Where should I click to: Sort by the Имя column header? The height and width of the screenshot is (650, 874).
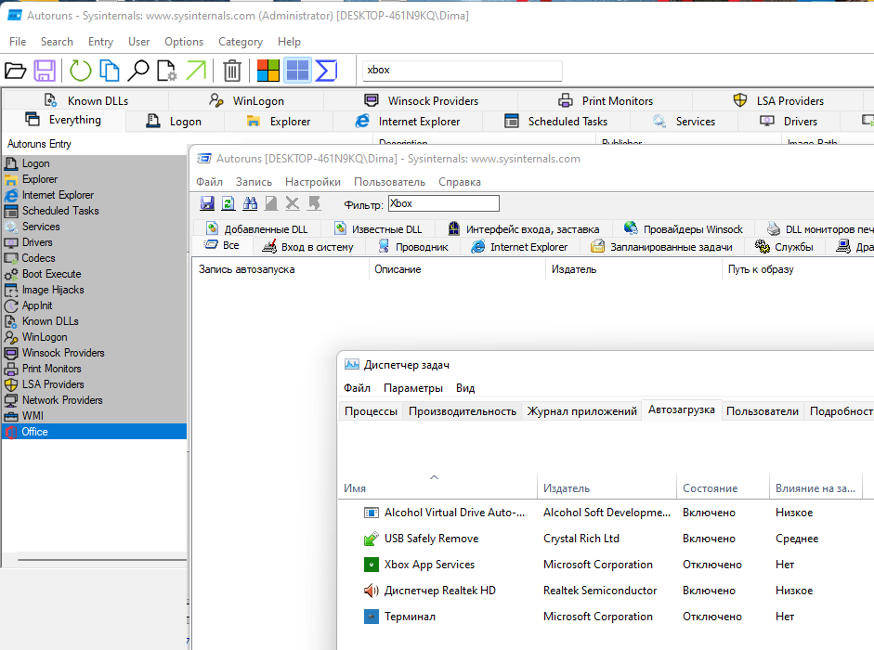[437, 487]
